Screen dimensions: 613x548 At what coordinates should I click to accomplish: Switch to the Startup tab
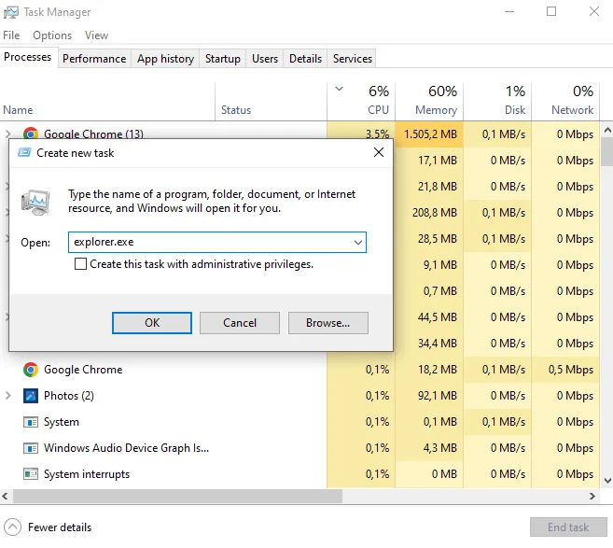[x=223, y=59]
